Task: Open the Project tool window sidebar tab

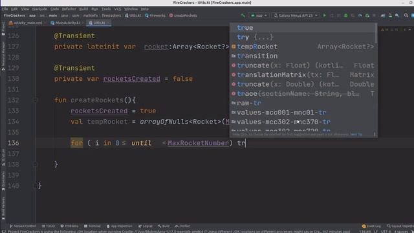Action: click(x=3, y=28)
